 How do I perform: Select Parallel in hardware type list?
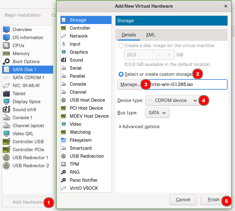click(x=86, y=76)
